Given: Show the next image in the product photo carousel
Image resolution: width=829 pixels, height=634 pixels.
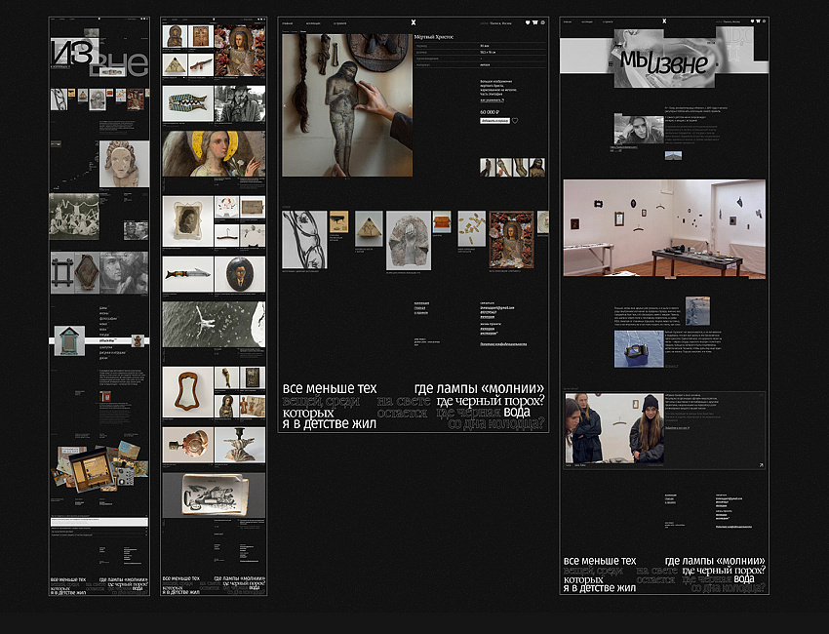Looking at the screenshot, I should (x=410, y=105).
